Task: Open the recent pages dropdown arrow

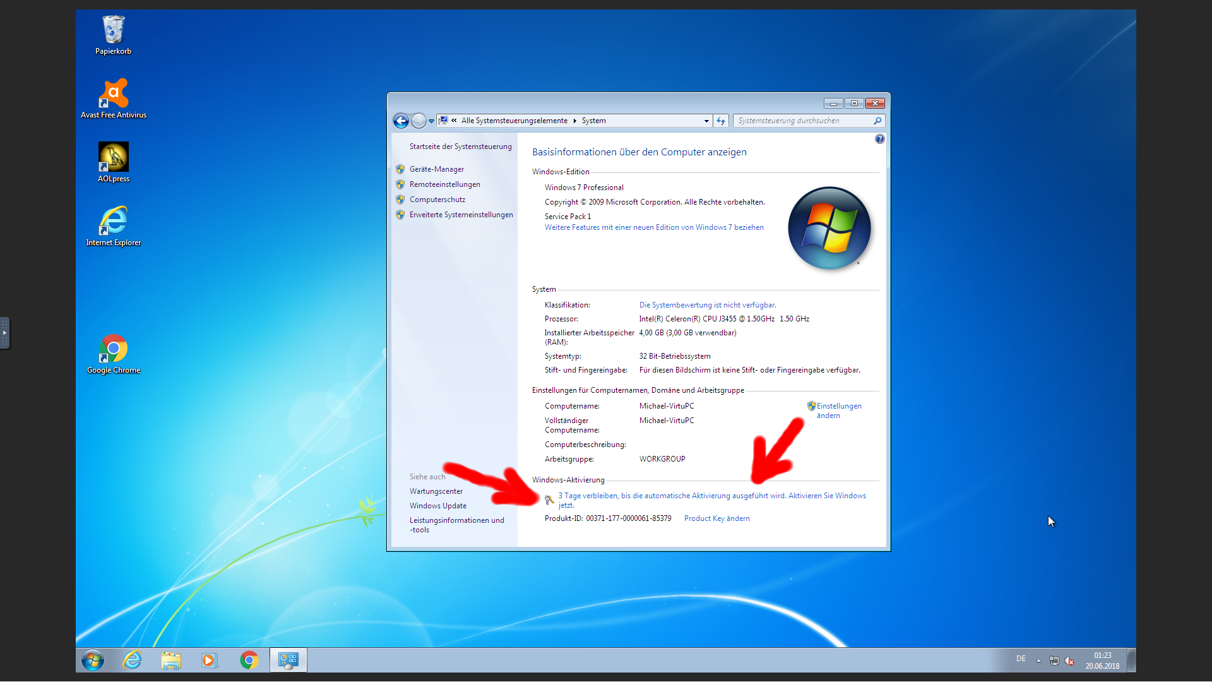Action: click(431, 121)
